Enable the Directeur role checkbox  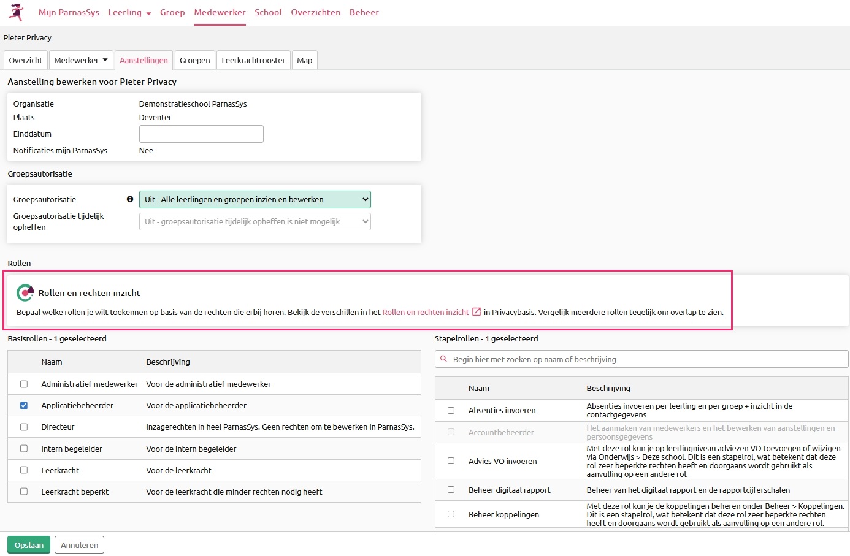(x=24, y=427)
